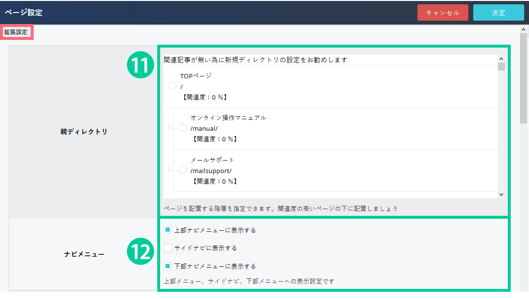Click the ページ設定 title in header
This screenshot has height=299, width=529.
click(x=24, y=12)
